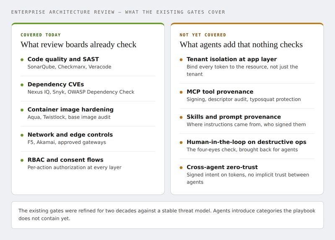This screenshot has width=335, height=240.
Task: Click the orange dot beside Human-in-the-loop item
Action: point(181,143)
